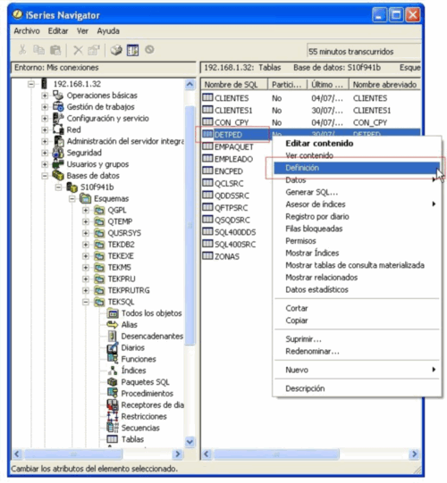Select Todos los objetos tree item
The image size is (447, 483).
pos(151,313)
